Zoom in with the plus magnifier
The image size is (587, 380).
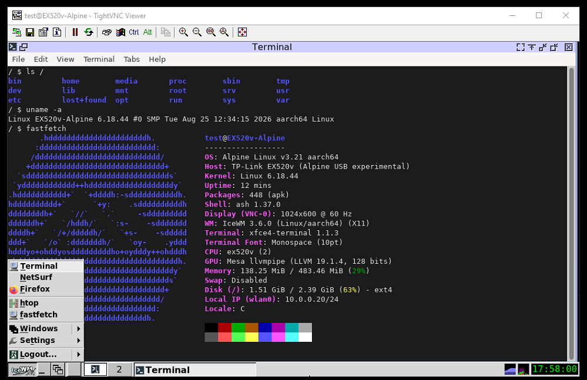click(x=183, y=32)
